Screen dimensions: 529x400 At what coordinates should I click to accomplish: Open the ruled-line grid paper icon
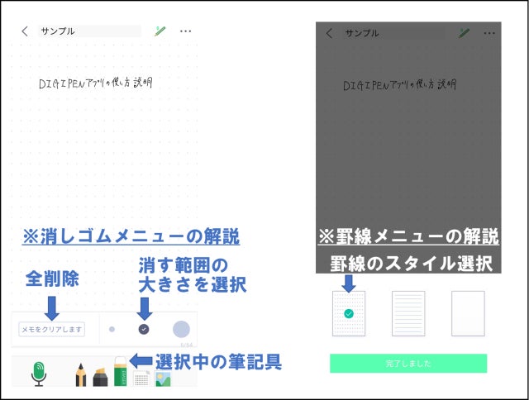tap(141, 379)
